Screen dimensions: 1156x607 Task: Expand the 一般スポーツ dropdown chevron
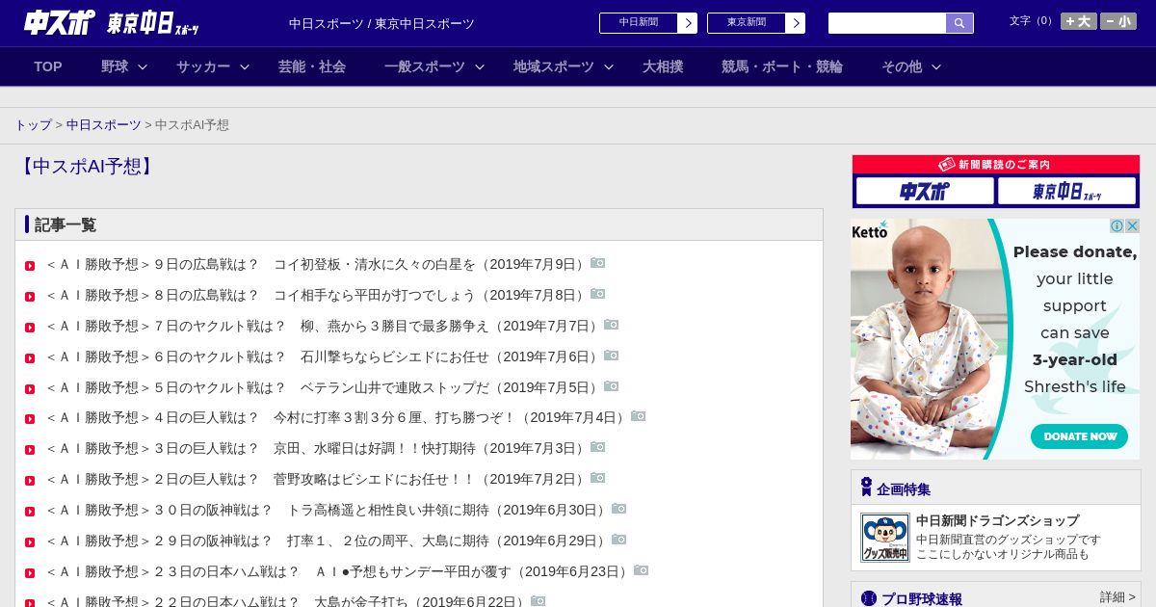[480, 66]
